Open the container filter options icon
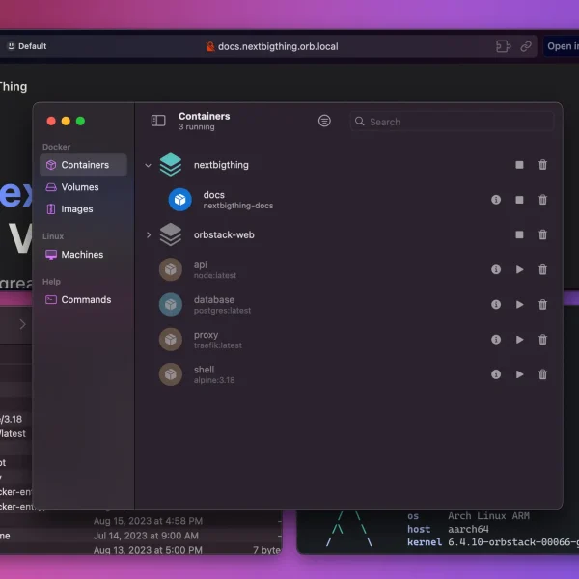The image size is (579, 579). (324, 121)
